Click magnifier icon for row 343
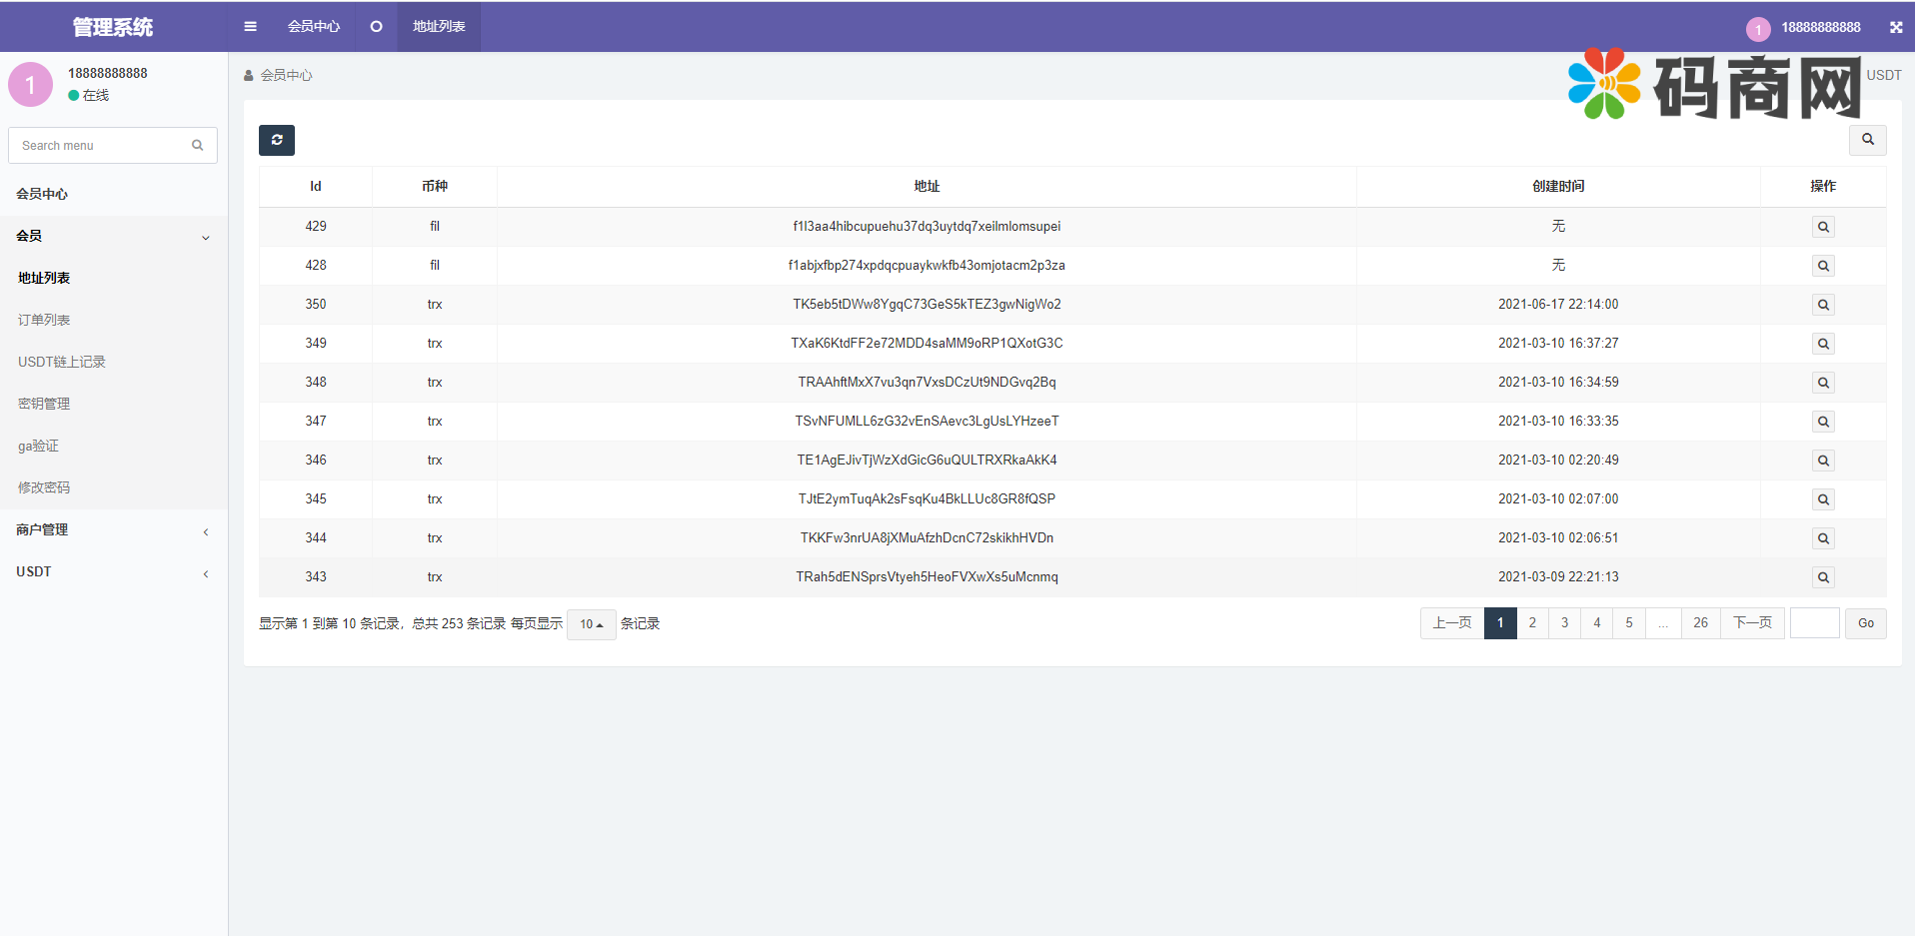Image resolution: width=1915 pixels, height=936 pixels. click(1823, 577)
